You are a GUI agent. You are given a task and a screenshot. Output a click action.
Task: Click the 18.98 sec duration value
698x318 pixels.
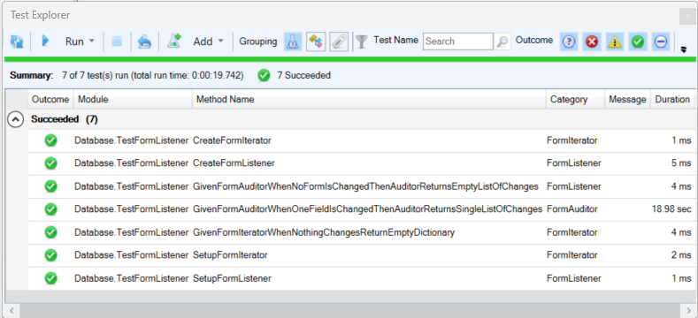(x=671, y=209)
